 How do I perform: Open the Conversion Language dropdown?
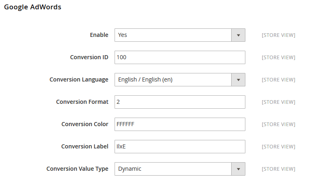tap(180, 79)
